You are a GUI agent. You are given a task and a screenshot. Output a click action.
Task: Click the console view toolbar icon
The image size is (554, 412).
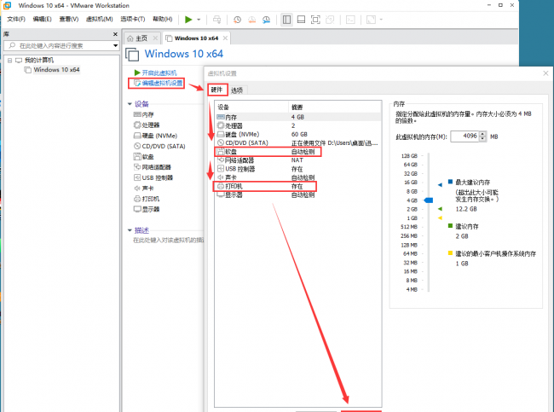tap(350, 20)
